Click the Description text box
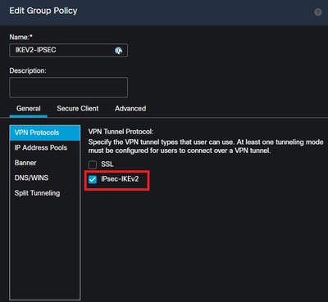This screenshot has height=302, width=328. (68, 88)
